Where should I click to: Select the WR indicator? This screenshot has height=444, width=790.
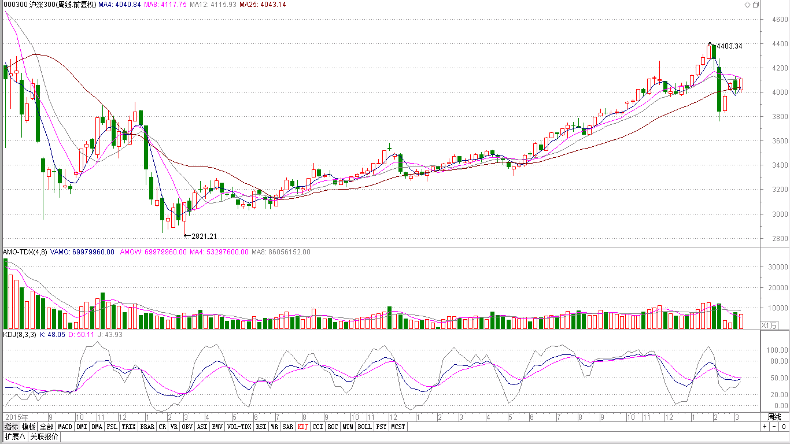pyautogui.click(x=275, y=427)
